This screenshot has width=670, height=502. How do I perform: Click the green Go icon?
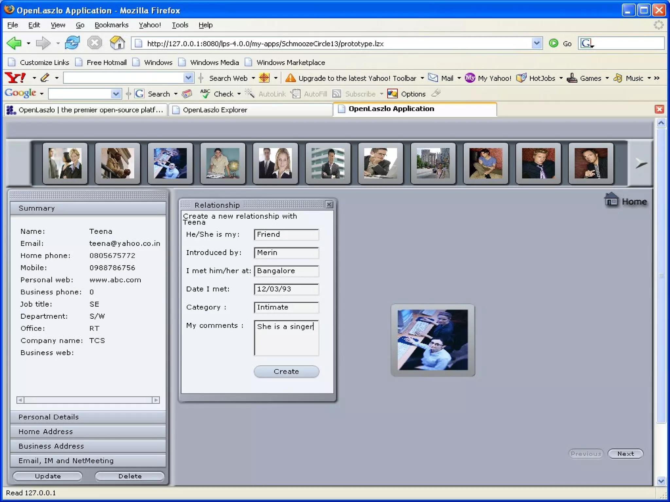click(x=554, y=43)
